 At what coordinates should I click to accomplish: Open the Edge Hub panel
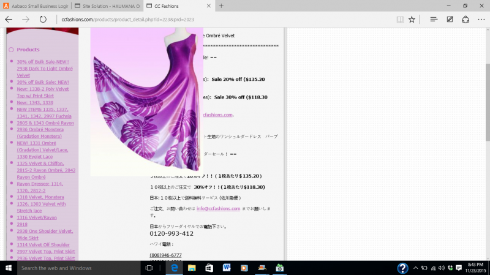[x=434, y=19]
